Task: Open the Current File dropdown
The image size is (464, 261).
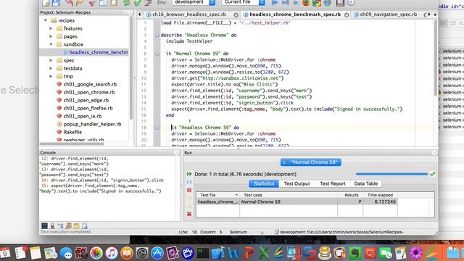Action: click(244, 2)
